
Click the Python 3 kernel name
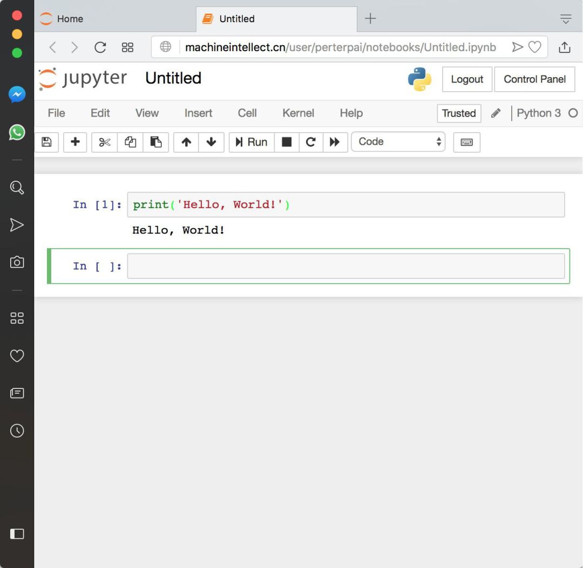(x=538, y=113)
